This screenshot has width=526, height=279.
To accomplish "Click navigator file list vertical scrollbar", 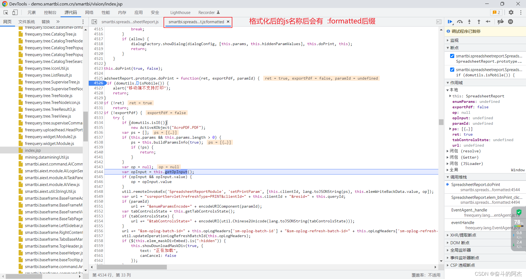I will coord(85,126).
